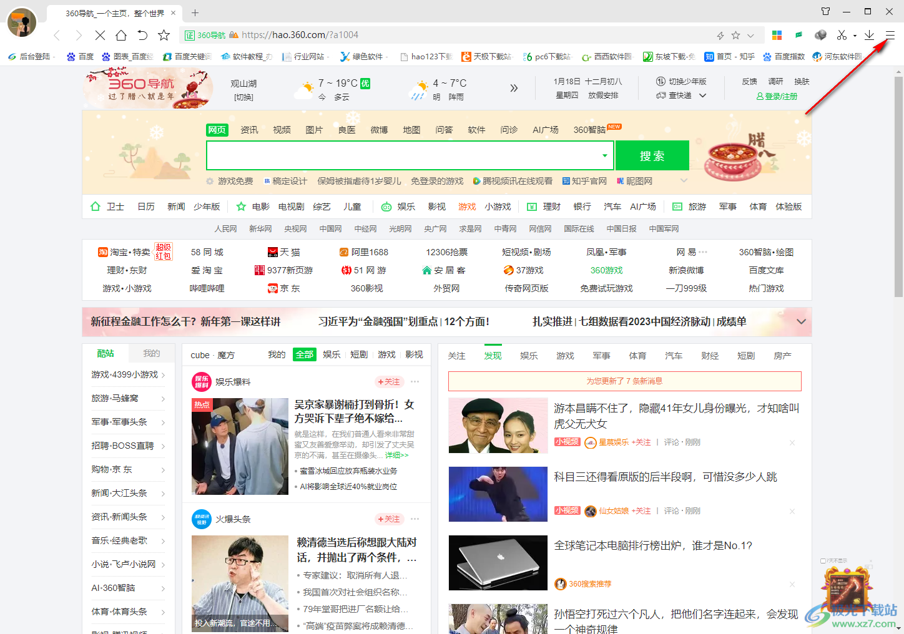The width and height of the screenshot is (904, 634).
Task: Switch to 少年版 mode
Action: pyautogui.click(x=682, y=82)
